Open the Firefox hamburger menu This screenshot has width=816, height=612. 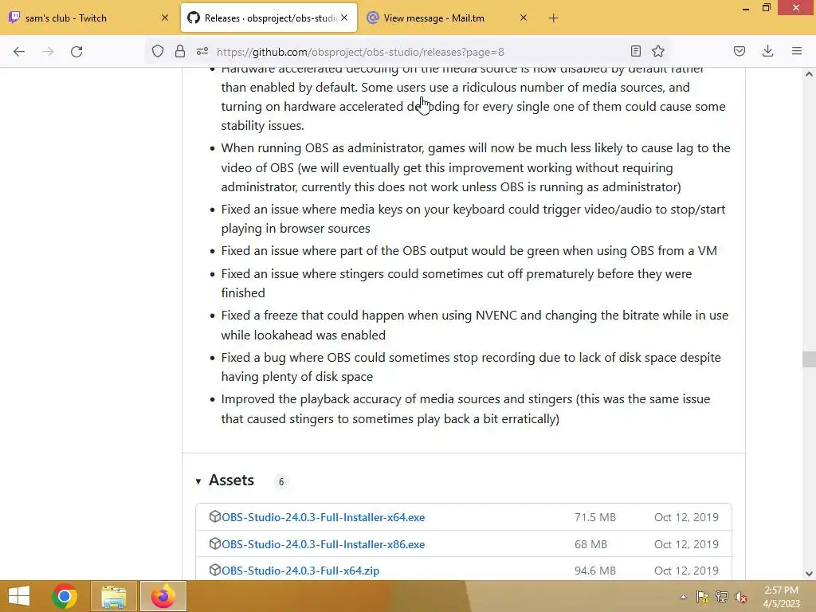coord(797,51)
